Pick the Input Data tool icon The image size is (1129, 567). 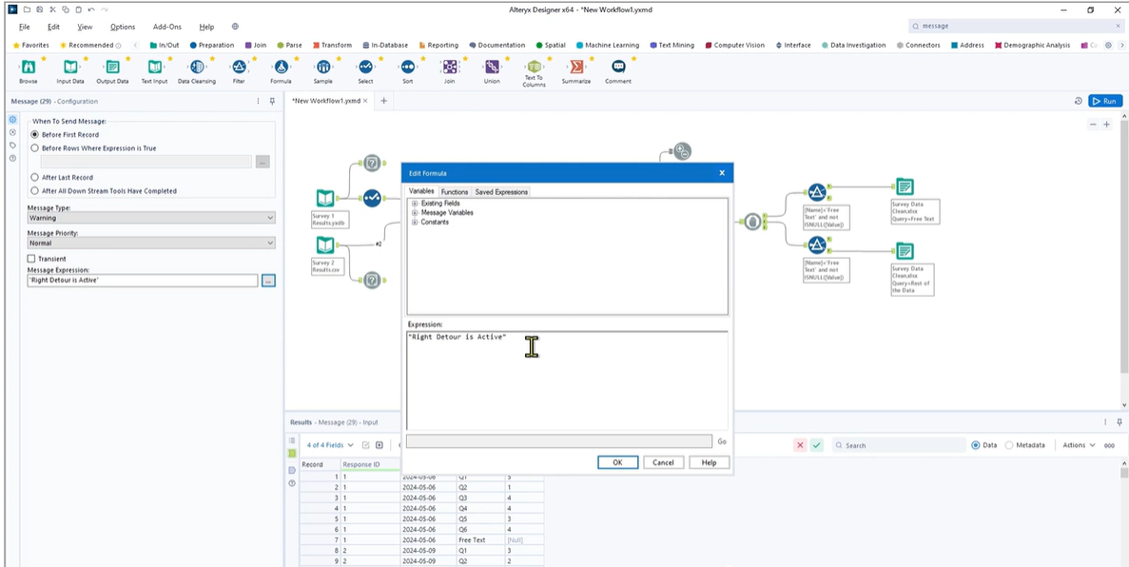69,67
